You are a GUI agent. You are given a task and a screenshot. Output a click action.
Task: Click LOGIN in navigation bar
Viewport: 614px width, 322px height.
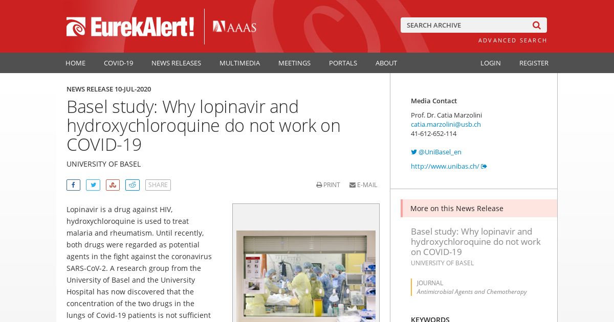(x=490, y=63)
